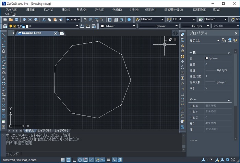Click the layer 0 color swatch
Screen dimensions: 240x163
point(27,26)
